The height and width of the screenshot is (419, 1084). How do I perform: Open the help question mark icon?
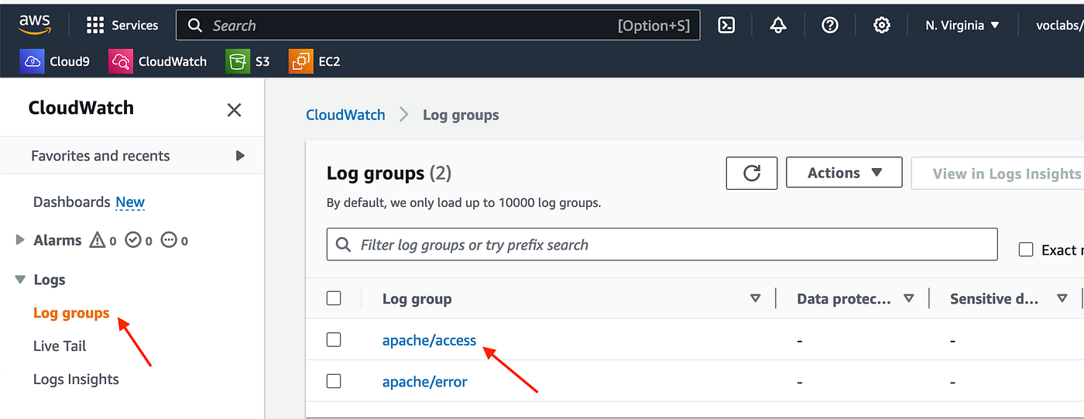point(830,26)
